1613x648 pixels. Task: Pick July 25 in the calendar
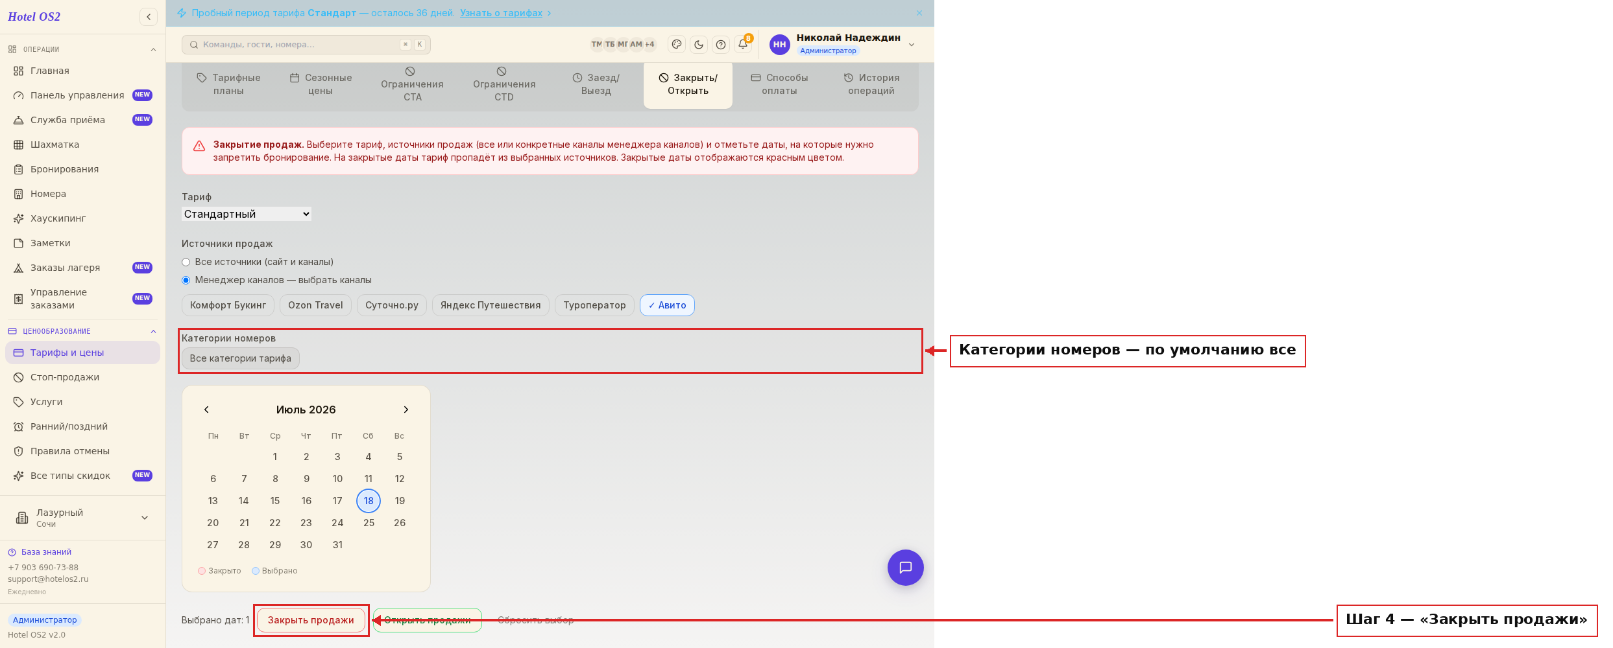[x=369, y=523]
